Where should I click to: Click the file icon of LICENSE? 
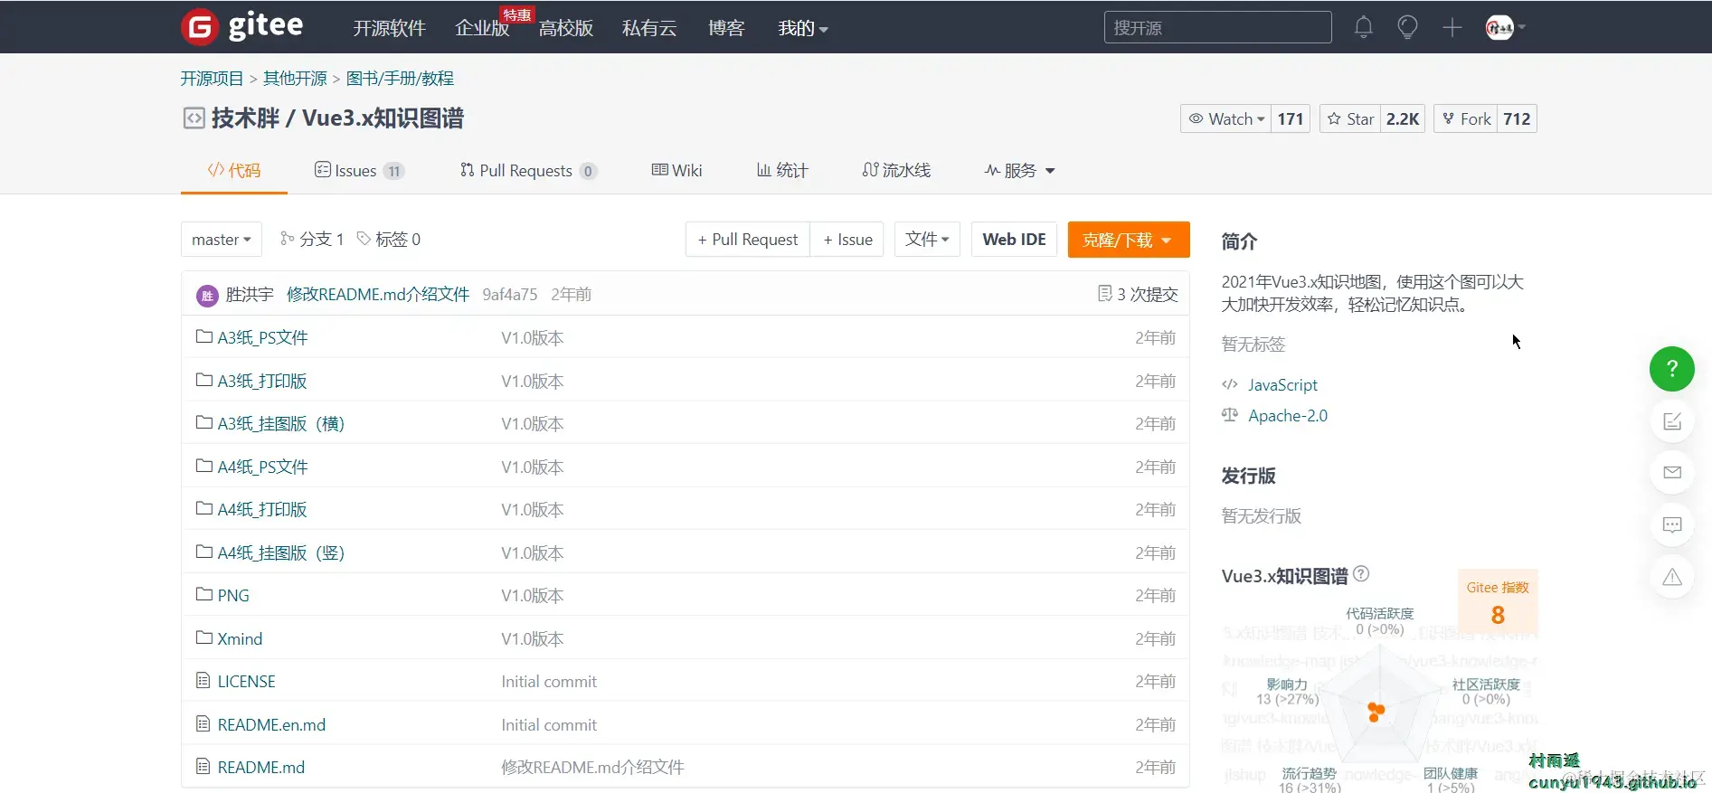[203, 680]
